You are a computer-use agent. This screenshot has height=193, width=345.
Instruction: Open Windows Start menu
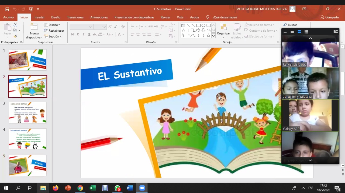coord(6,188)
